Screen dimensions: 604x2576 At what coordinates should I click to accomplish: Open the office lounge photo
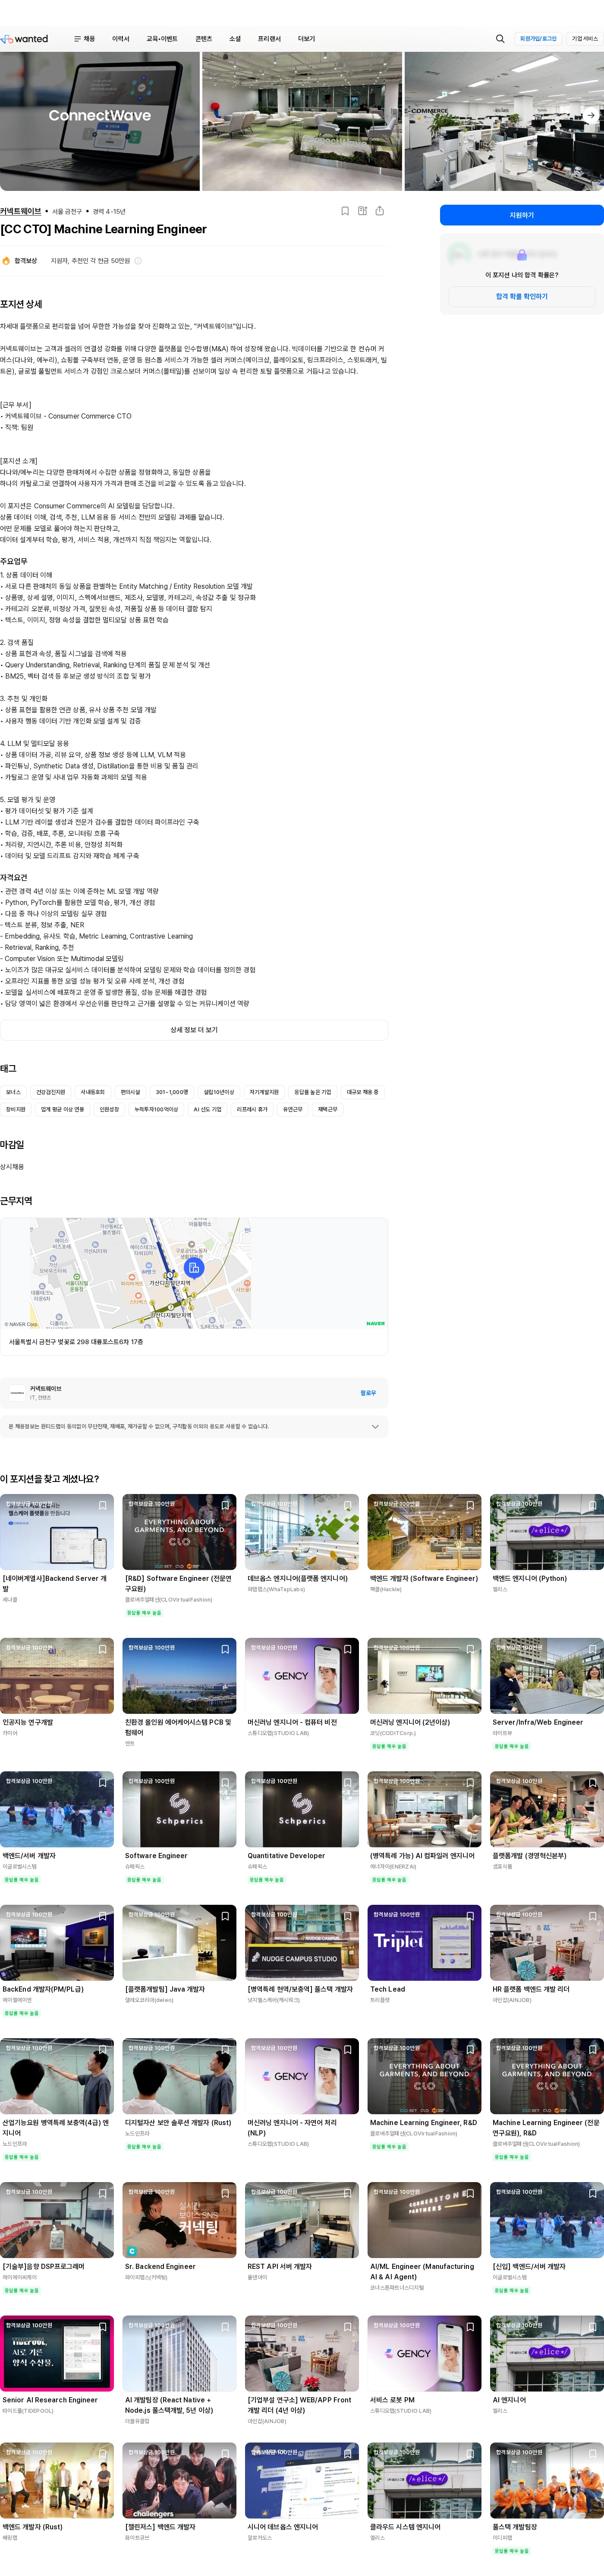302,121
